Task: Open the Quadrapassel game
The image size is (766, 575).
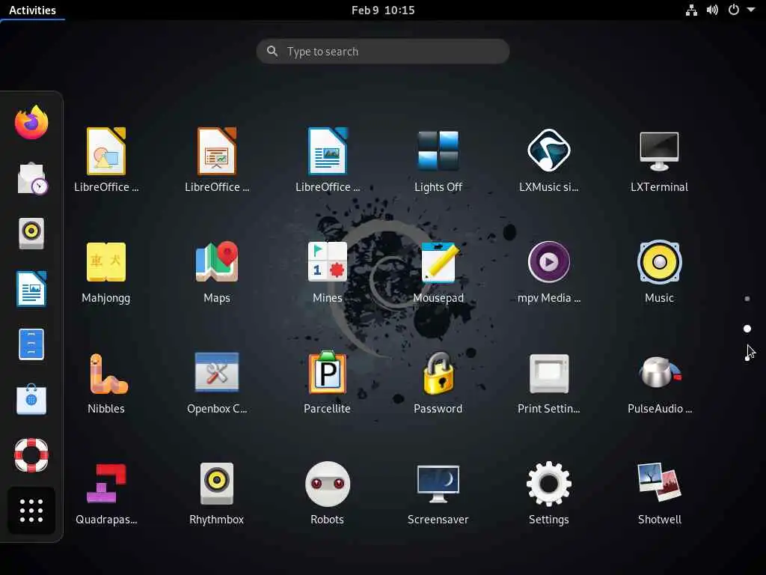Action: pos(106,484)
